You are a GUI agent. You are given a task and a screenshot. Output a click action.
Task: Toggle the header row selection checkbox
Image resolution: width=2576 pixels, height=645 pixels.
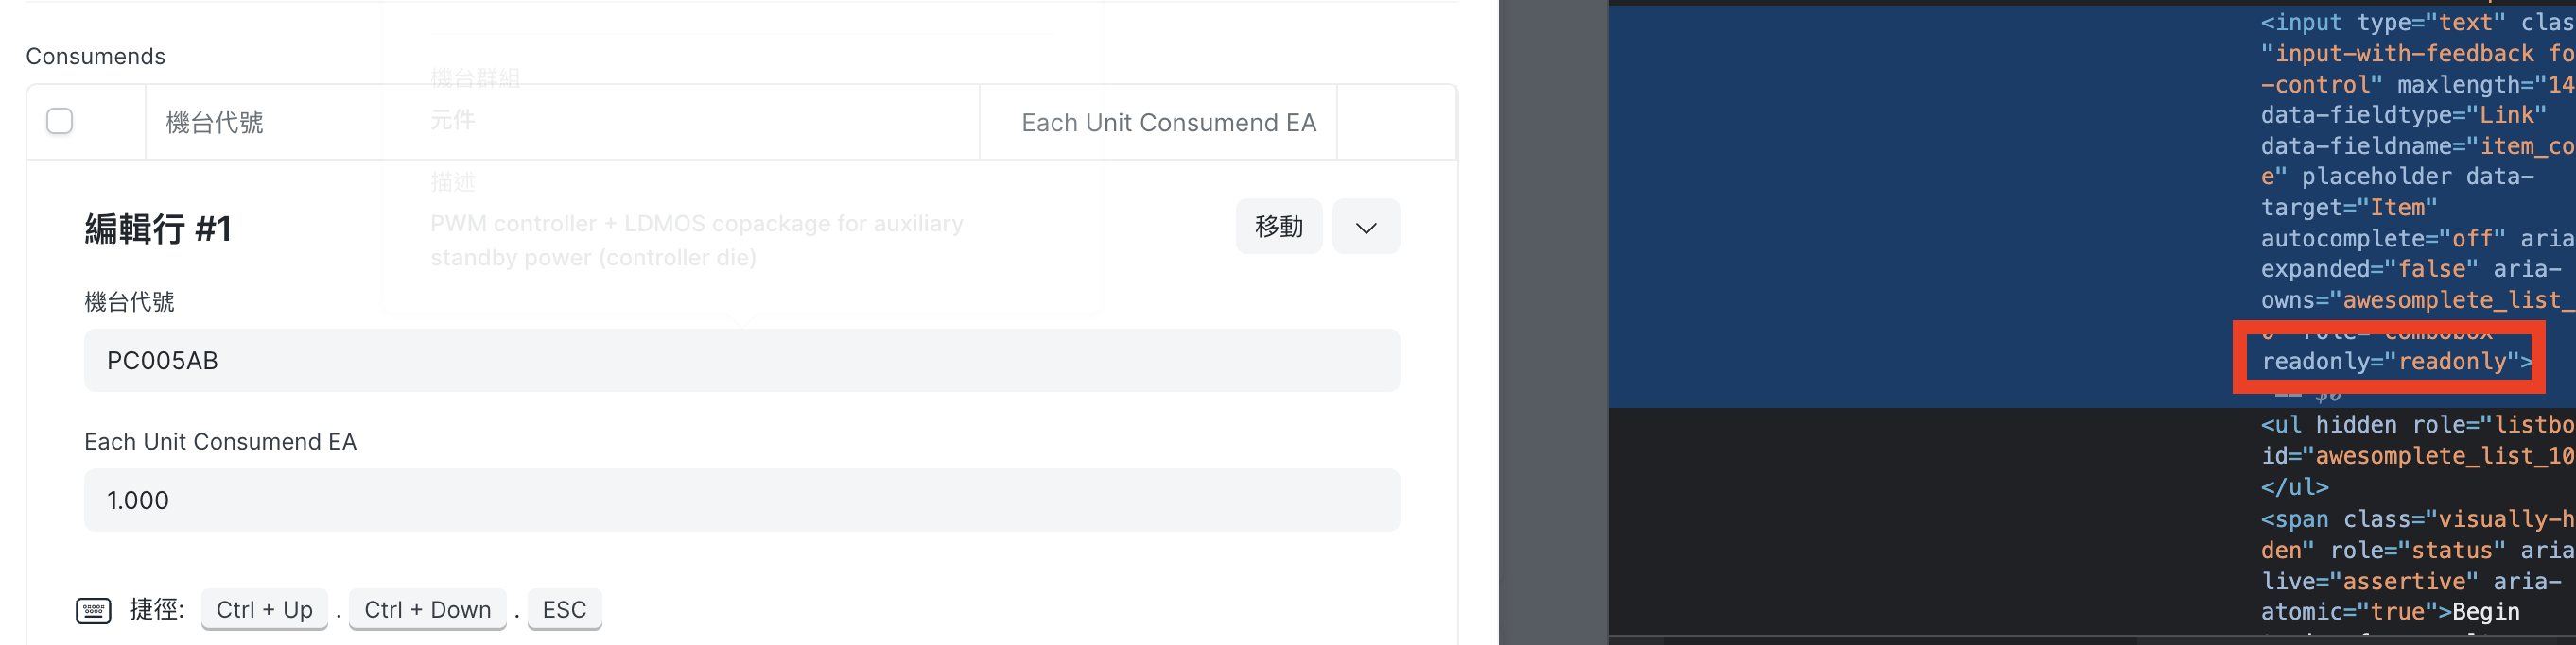(60, 120)
